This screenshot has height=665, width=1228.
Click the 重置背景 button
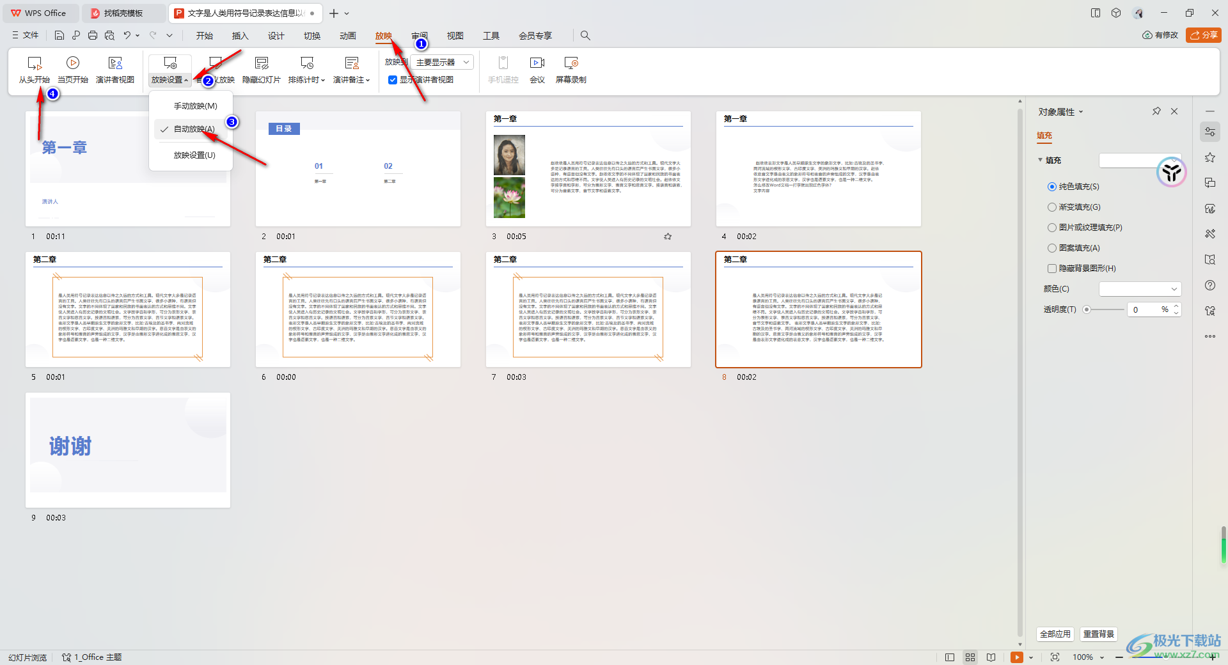coord(1099,634)
